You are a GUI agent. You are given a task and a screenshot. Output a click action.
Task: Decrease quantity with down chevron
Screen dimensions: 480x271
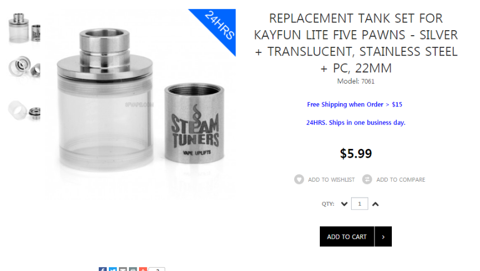[344, 204]
